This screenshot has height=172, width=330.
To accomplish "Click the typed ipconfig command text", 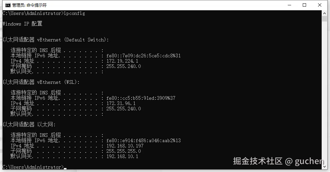I will 74,13.
